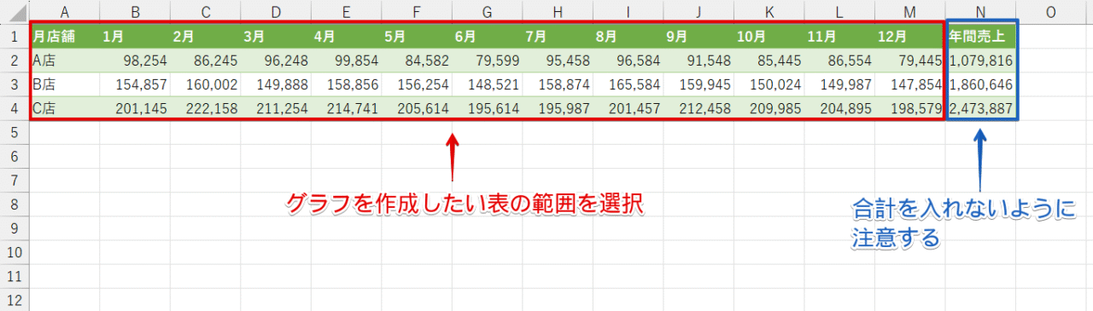Click cell with value 201,145
This screenshot has width=1093, height=311.
(x=135, y=108)
